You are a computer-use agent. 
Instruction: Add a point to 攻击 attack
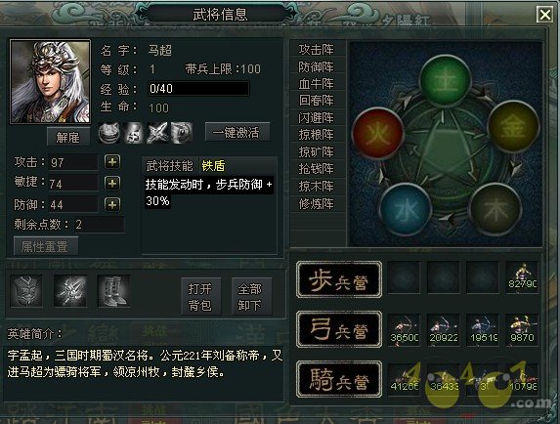point(112,162)
